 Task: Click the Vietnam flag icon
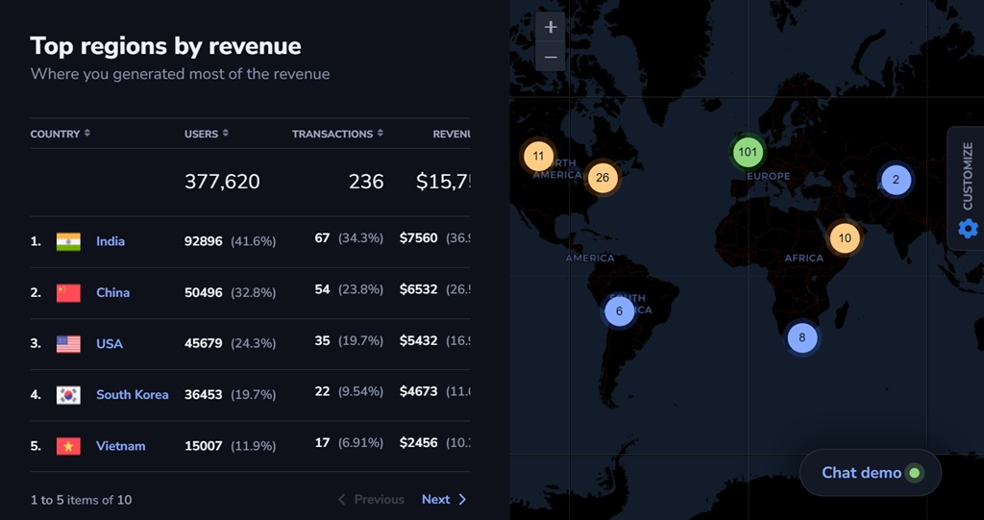point(68,446)
